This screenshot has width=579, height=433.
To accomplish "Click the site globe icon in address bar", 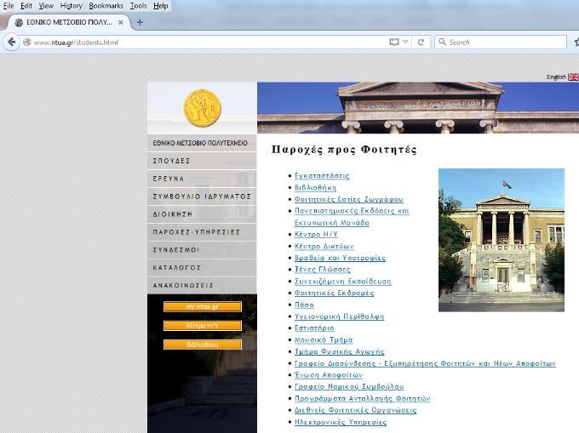I will tap(26, 42).
